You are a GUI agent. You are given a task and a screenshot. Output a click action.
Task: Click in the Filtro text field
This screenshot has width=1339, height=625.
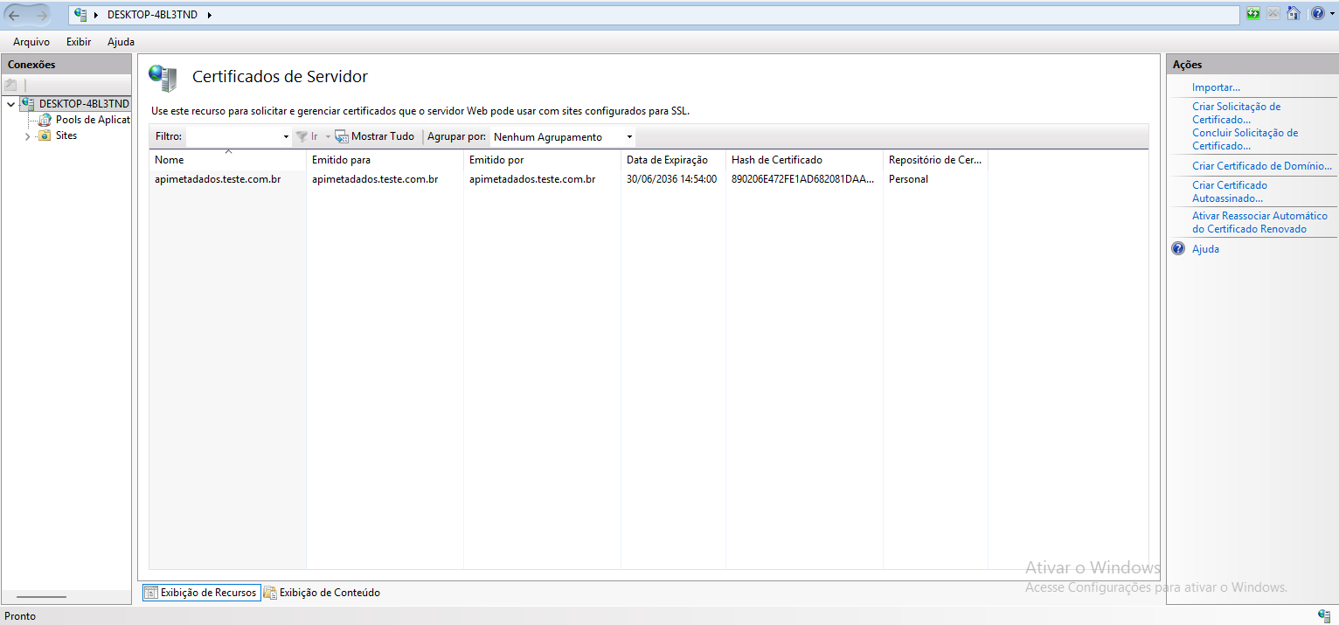pos(233,137)
